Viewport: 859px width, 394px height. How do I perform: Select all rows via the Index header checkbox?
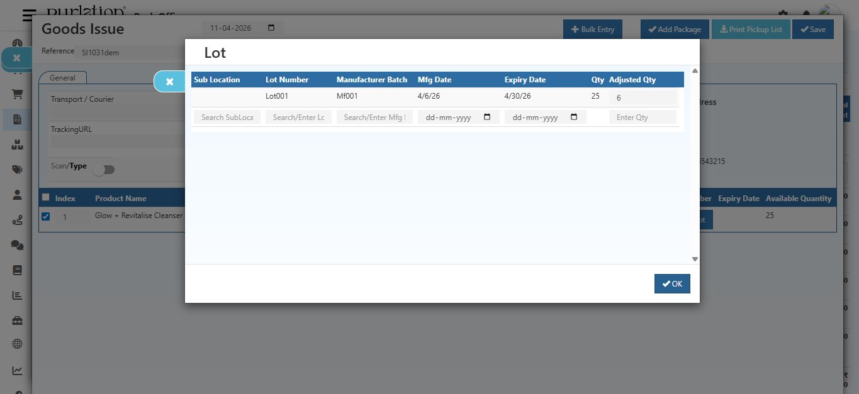point(45,197)
